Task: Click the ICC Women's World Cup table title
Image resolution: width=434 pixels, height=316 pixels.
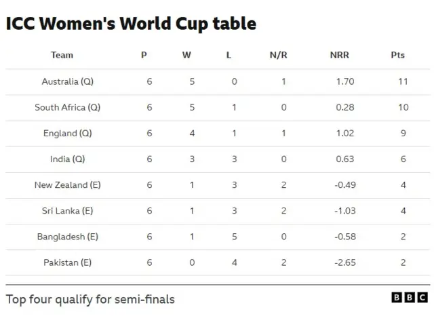Action: [131, 24]
